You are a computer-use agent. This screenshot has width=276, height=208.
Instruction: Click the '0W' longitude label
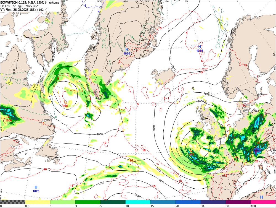pyautogui.click(x=187, y=1)
